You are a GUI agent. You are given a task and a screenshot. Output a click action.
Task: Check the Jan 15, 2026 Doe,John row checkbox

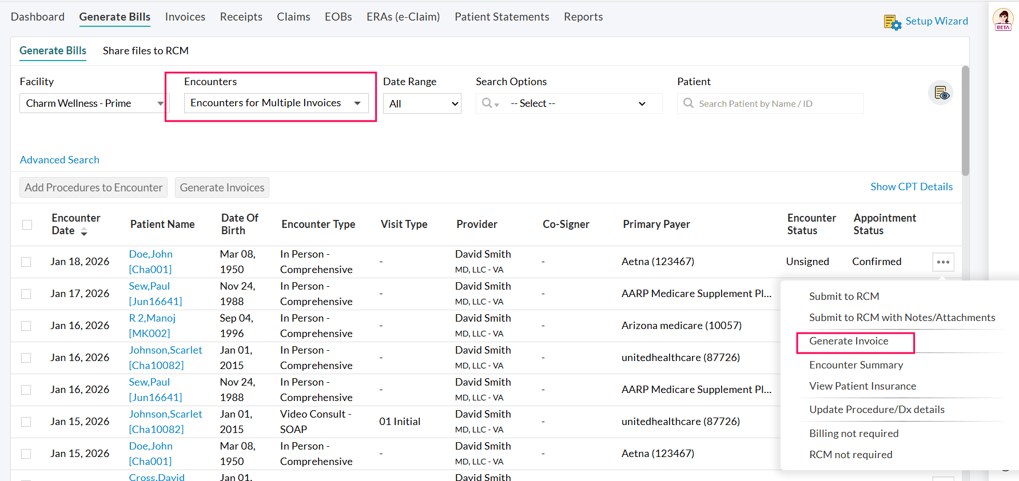[x=26, y=454]
